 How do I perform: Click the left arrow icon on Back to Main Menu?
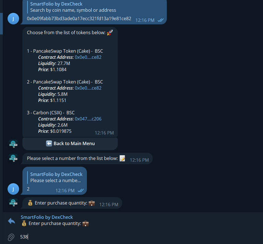tap(49, 143)
